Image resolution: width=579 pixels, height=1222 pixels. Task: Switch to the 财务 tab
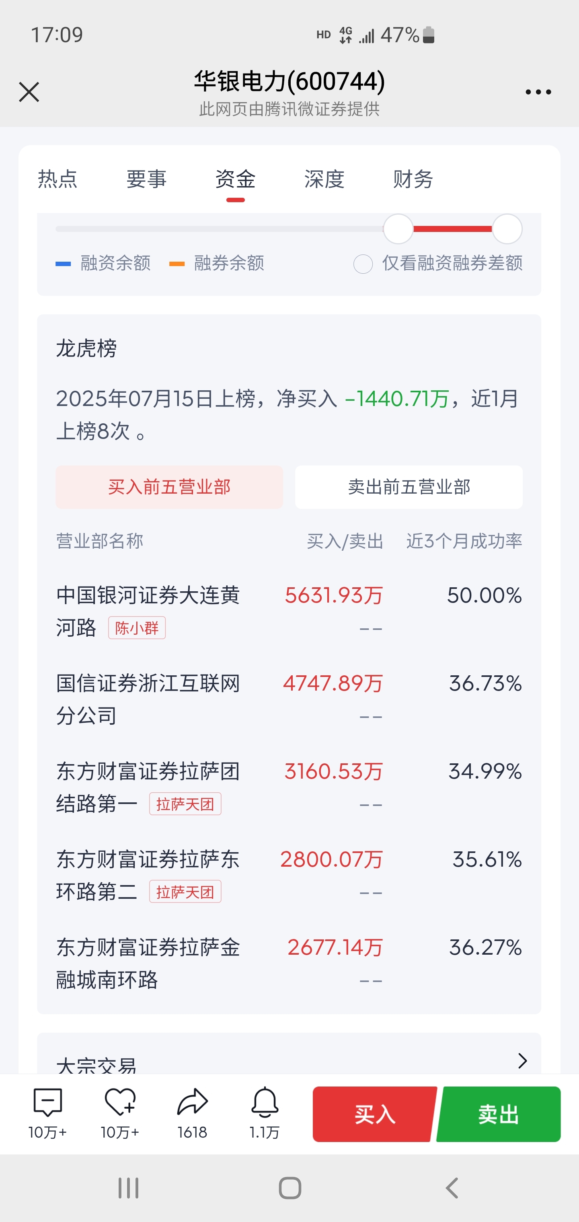[x=413, y=179]
